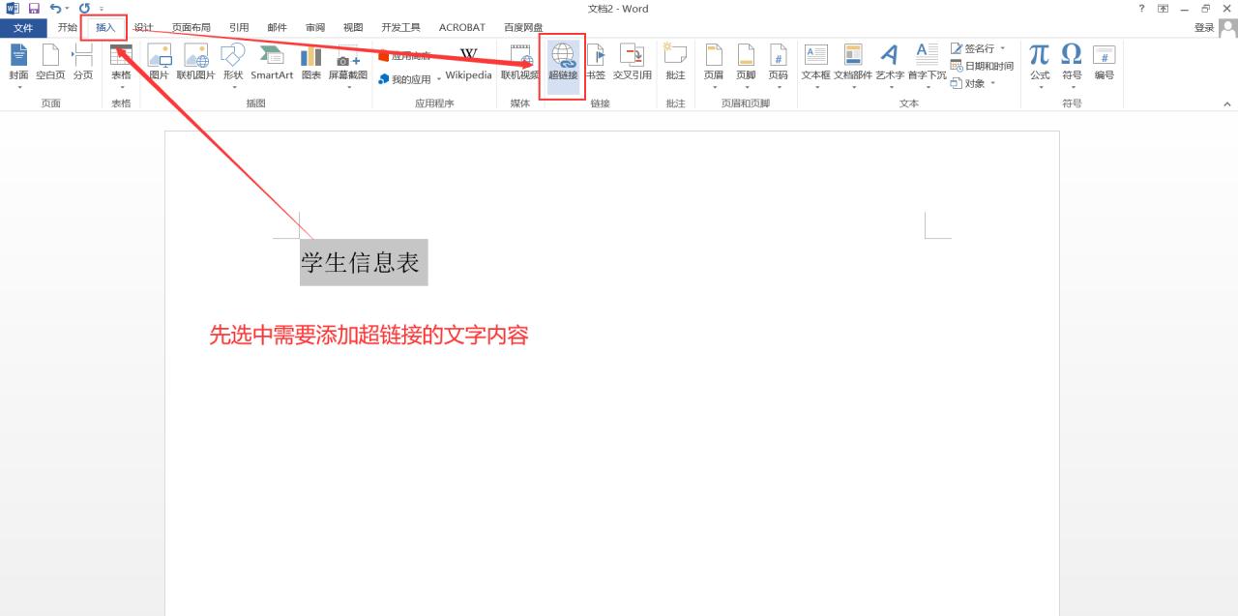Insert date and time (日期和时间)
The height and width of the screenshot is (616, 1238).
[982, 66]
